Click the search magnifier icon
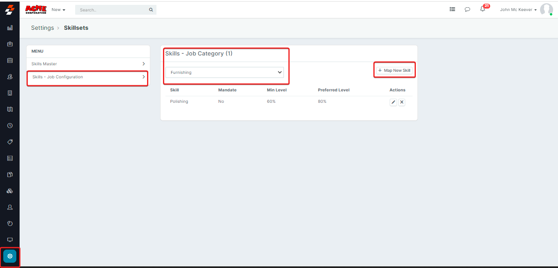The width and height of the screenshot is (558, 268). pyautogui.click(x=151, y=10)
